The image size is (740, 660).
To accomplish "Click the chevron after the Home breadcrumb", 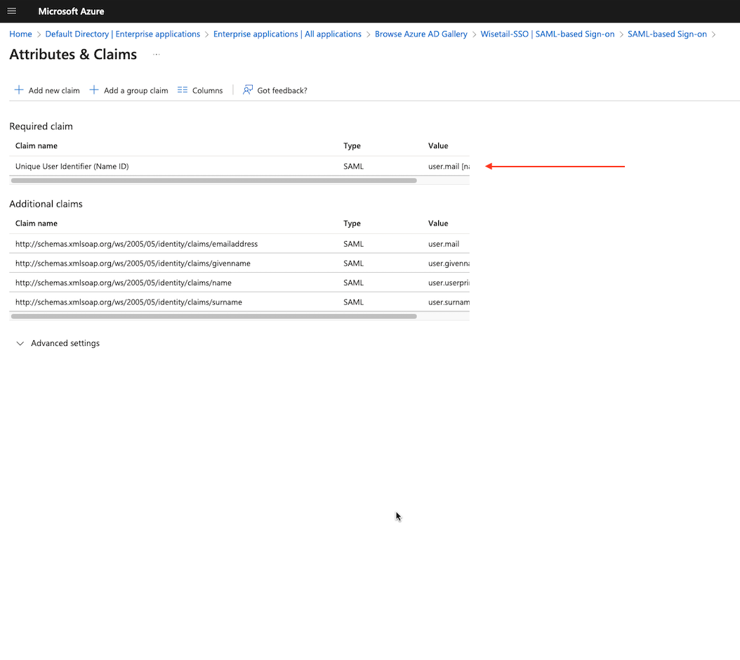I will (x=37, y=34).
